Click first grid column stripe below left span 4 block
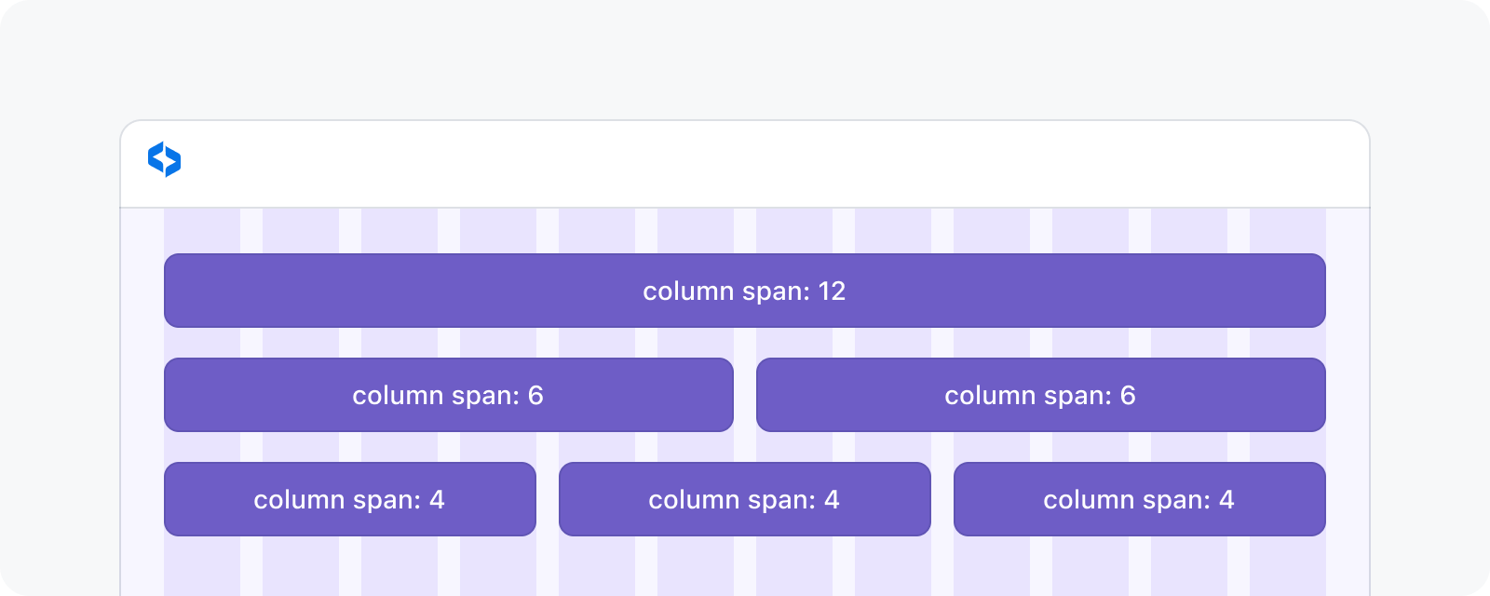 [x=202, y=566]
